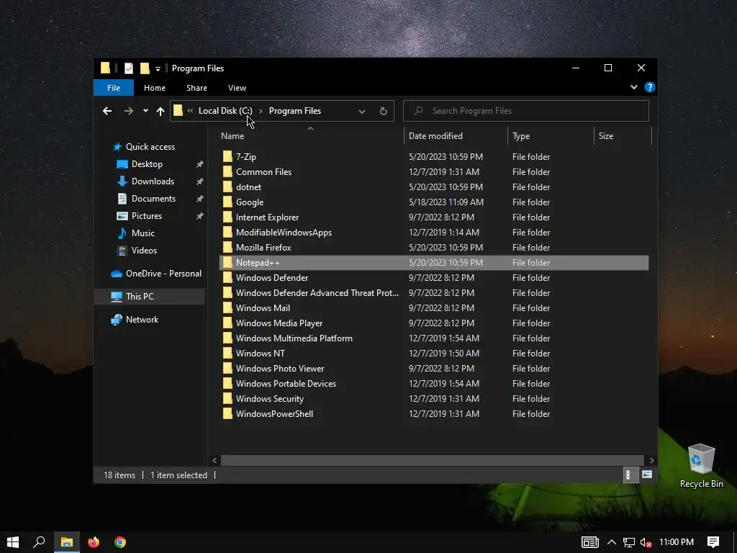Expand the arrow after Local Disk (C:)
The width and height of the screenshot is (737, 553).
[x=261, y=111]
